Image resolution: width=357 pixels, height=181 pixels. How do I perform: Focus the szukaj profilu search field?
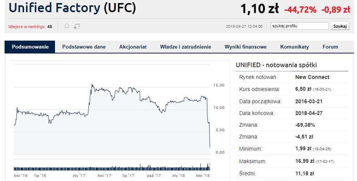(299, 26)
